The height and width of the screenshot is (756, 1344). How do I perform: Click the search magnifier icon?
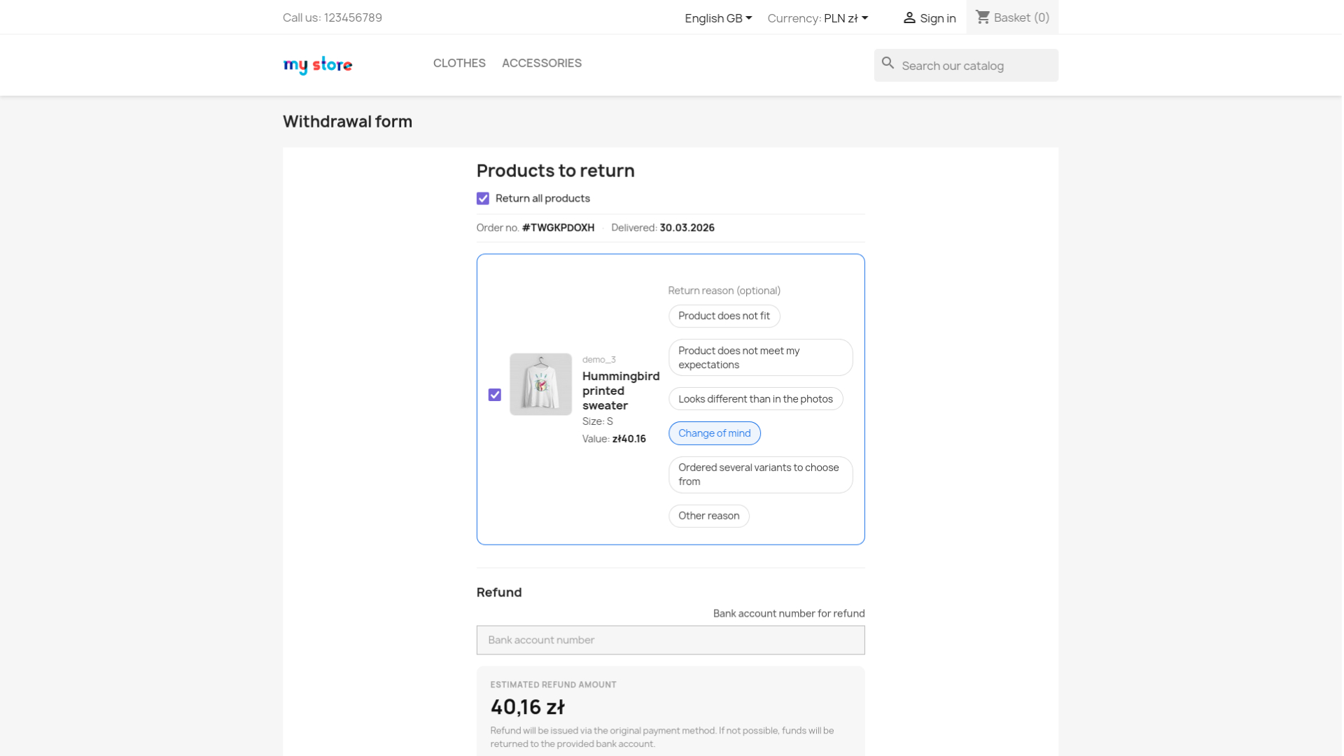(888, 63)
